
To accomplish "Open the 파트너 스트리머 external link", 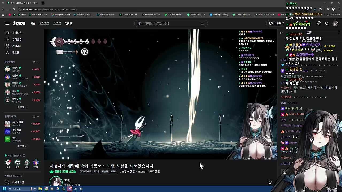I will coord(15,155).
